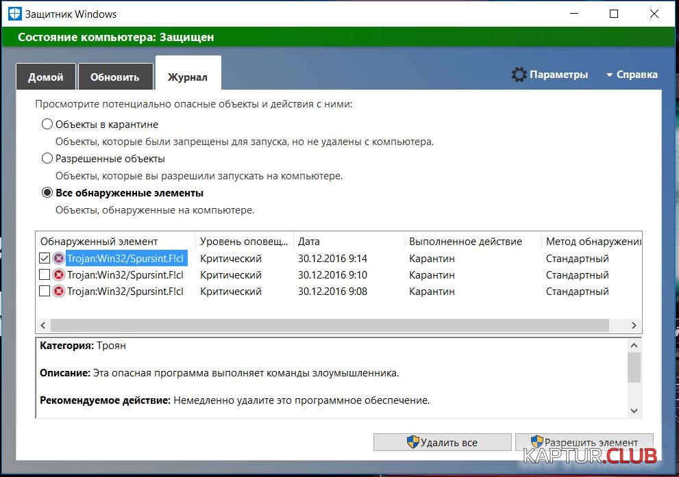Viewport: 679px width, 477px height.
Task: Sort by Метод обнаружения column header
Action: 591,242
